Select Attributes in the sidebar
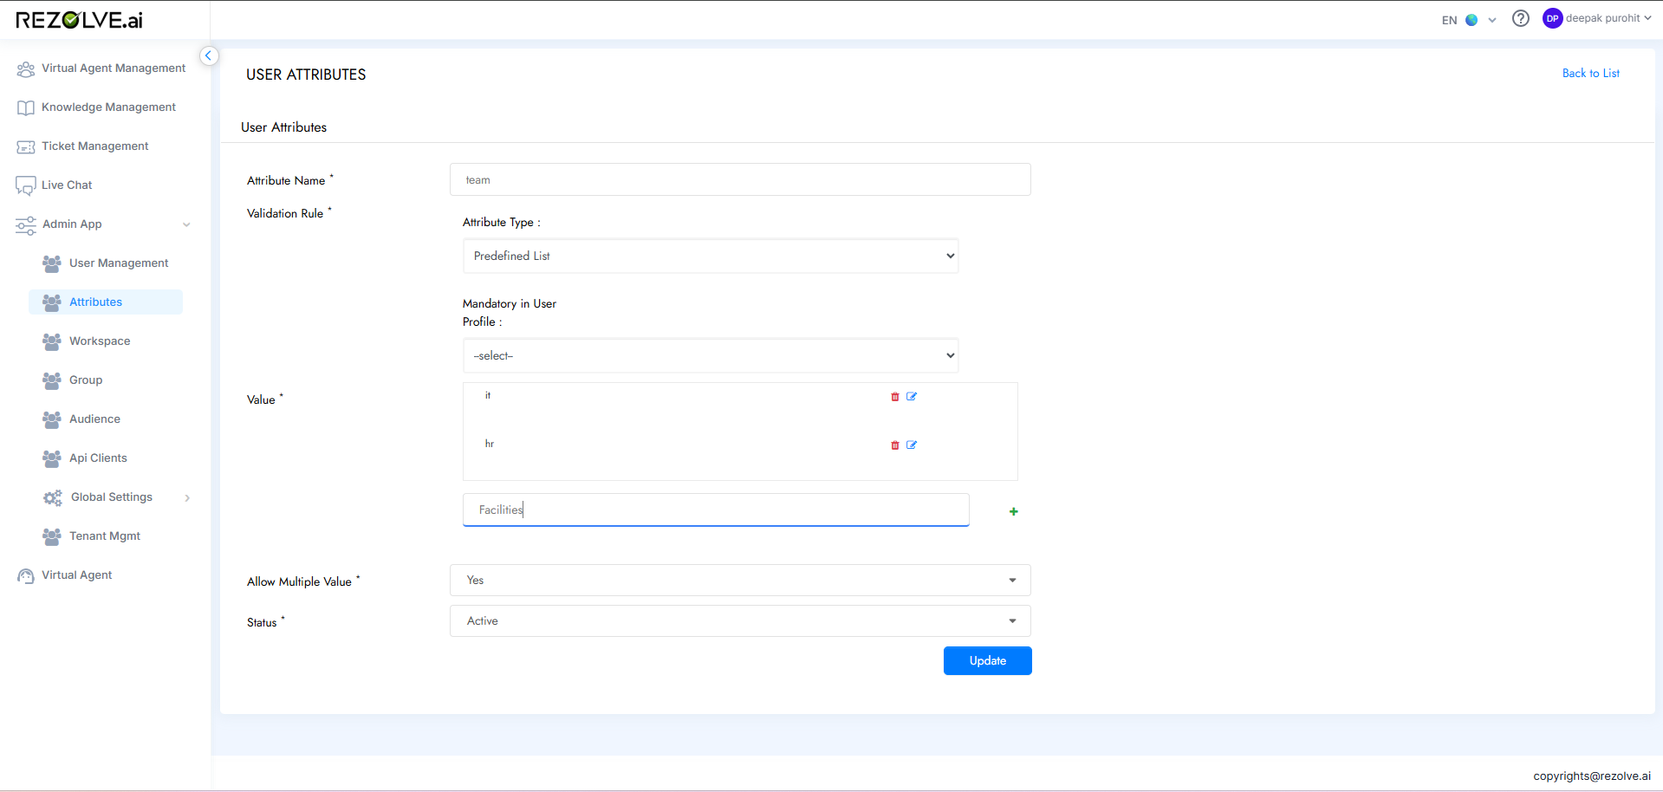1663x792 pixels. pyautogui.click(x=95, y=302)
